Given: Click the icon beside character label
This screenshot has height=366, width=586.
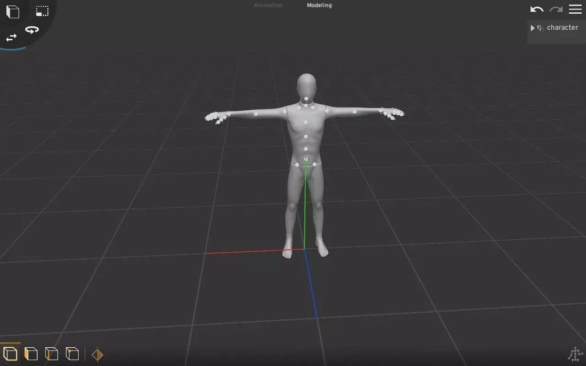Looking at the screenshot, I should 540,28.
